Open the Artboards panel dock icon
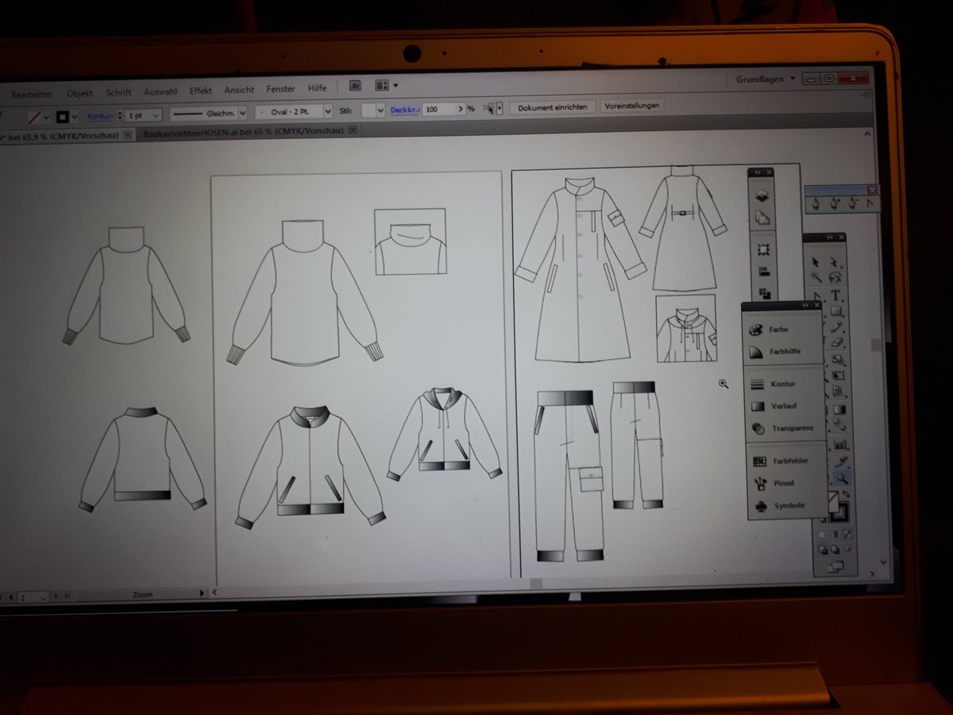The height and width of the screenshot is (715, 953). [762, 218]
